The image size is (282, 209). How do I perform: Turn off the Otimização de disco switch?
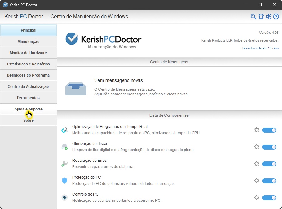click(269, 147)
